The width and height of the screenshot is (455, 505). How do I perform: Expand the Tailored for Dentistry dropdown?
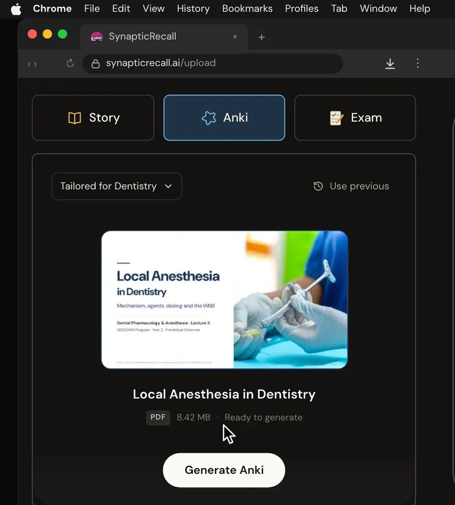pyautogui.click(x=117, y=186)
